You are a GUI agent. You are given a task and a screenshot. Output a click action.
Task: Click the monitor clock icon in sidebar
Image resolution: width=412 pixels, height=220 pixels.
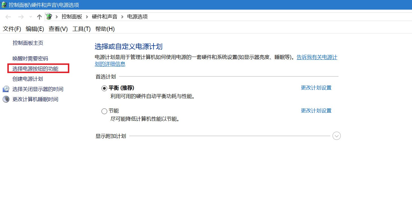coord(6,89)
